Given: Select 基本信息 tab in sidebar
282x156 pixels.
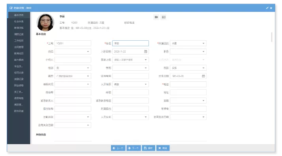Looking at the screenshot, I should point(19,15).
